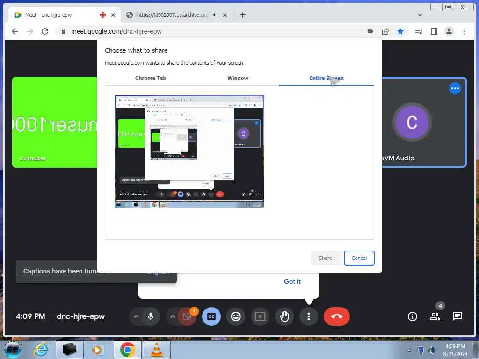
Task: Open the in-call chat panel
Action: (457, 316)
